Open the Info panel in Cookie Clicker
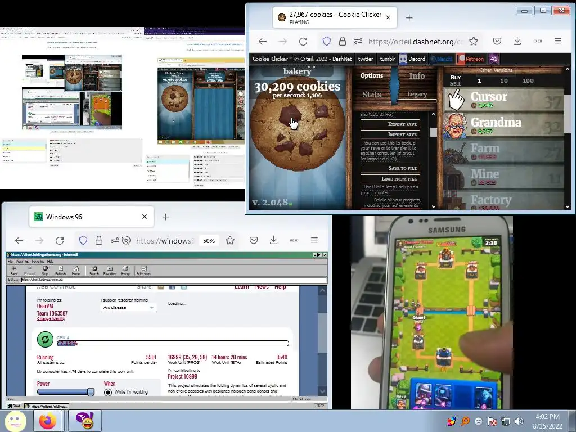Image resolution: width=576 pixels, height=432 pixels. coord(417,76)
